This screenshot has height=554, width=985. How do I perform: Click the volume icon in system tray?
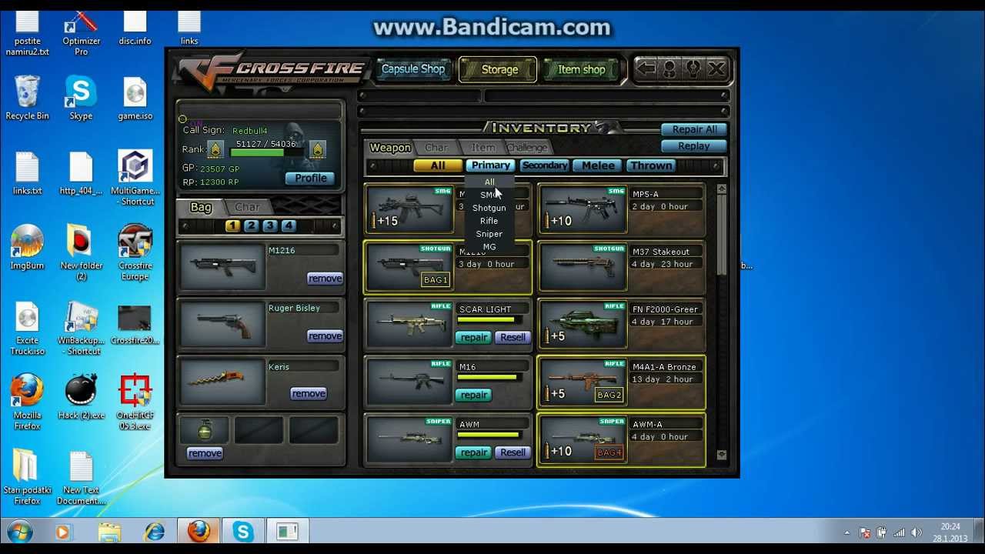point(917,532)
